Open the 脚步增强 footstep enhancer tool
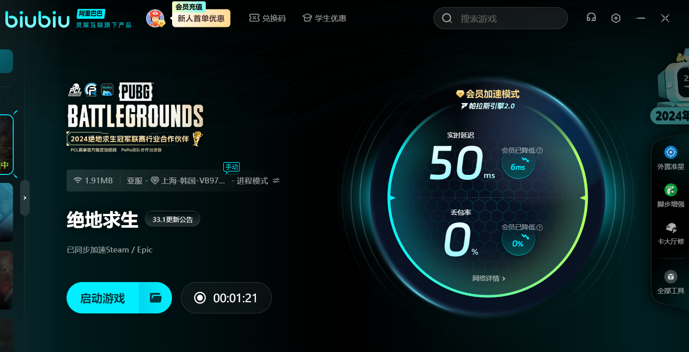Screen dimensions: 689x352 (x=671, y=196)
